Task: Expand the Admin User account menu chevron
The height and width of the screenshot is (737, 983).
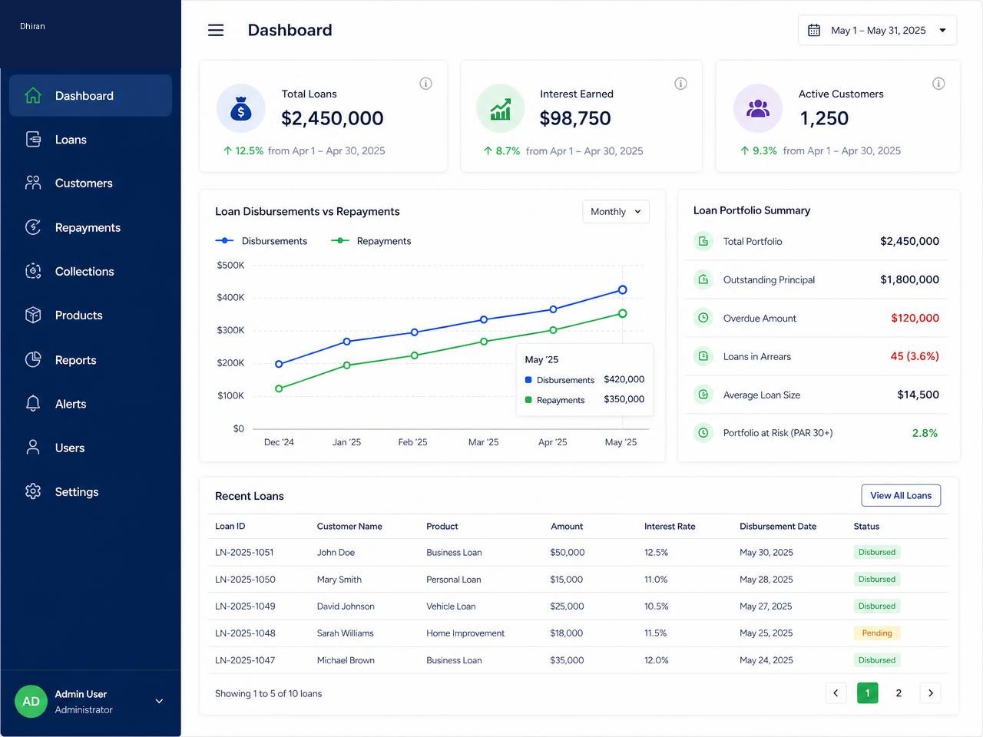Action: [x=159, y=701]
